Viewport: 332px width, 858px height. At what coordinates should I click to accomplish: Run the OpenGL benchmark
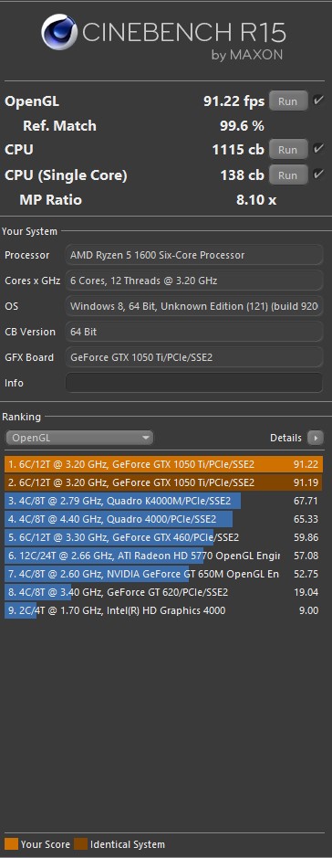pyautogui.click(x=288, y=101)
